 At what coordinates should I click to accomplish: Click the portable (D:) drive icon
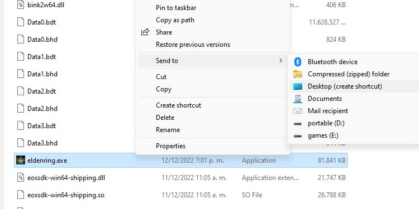(297, 124)
